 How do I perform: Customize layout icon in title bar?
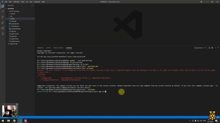[201, 2]
